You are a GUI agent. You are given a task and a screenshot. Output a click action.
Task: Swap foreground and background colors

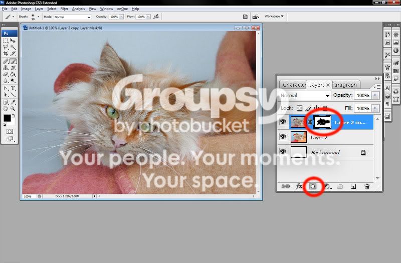(14, 116)
